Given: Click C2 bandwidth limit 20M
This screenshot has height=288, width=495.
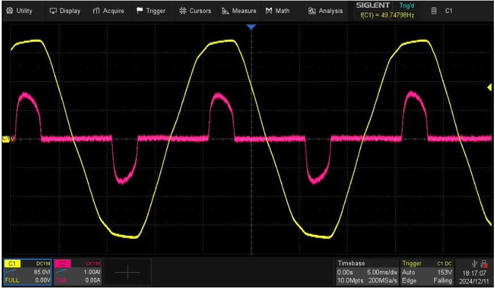Looking at the screenshot, I should pos(61,280).
